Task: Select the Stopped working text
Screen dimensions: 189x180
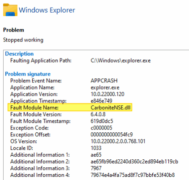Action: pyautogui.click(x=23, y=40)
